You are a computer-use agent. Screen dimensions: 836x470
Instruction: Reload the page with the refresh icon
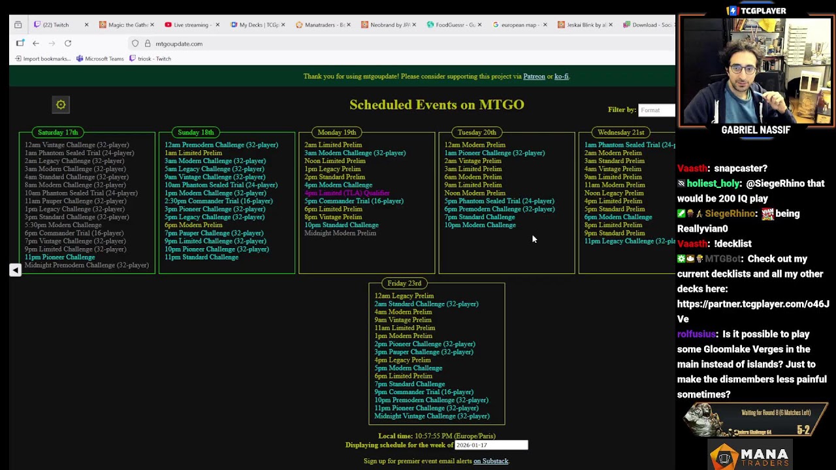(68, 44)
